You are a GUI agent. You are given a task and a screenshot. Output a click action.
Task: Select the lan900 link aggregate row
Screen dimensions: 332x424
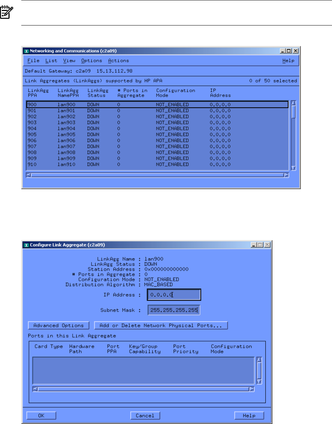[x=157, y=104]
